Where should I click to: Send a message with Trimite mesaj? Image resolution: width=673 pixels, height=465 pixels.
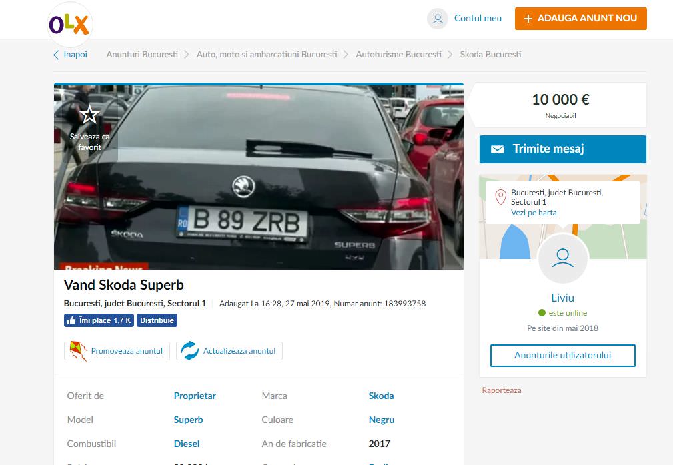click(x=563, y=149)
